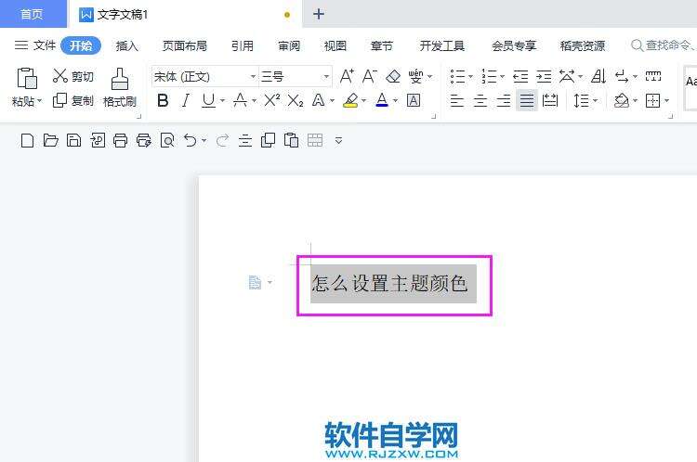
Task: Increase paragraph indent
Action: tap(544, 76)
